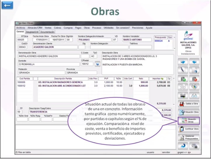Click the glasses preview icon

194,96
